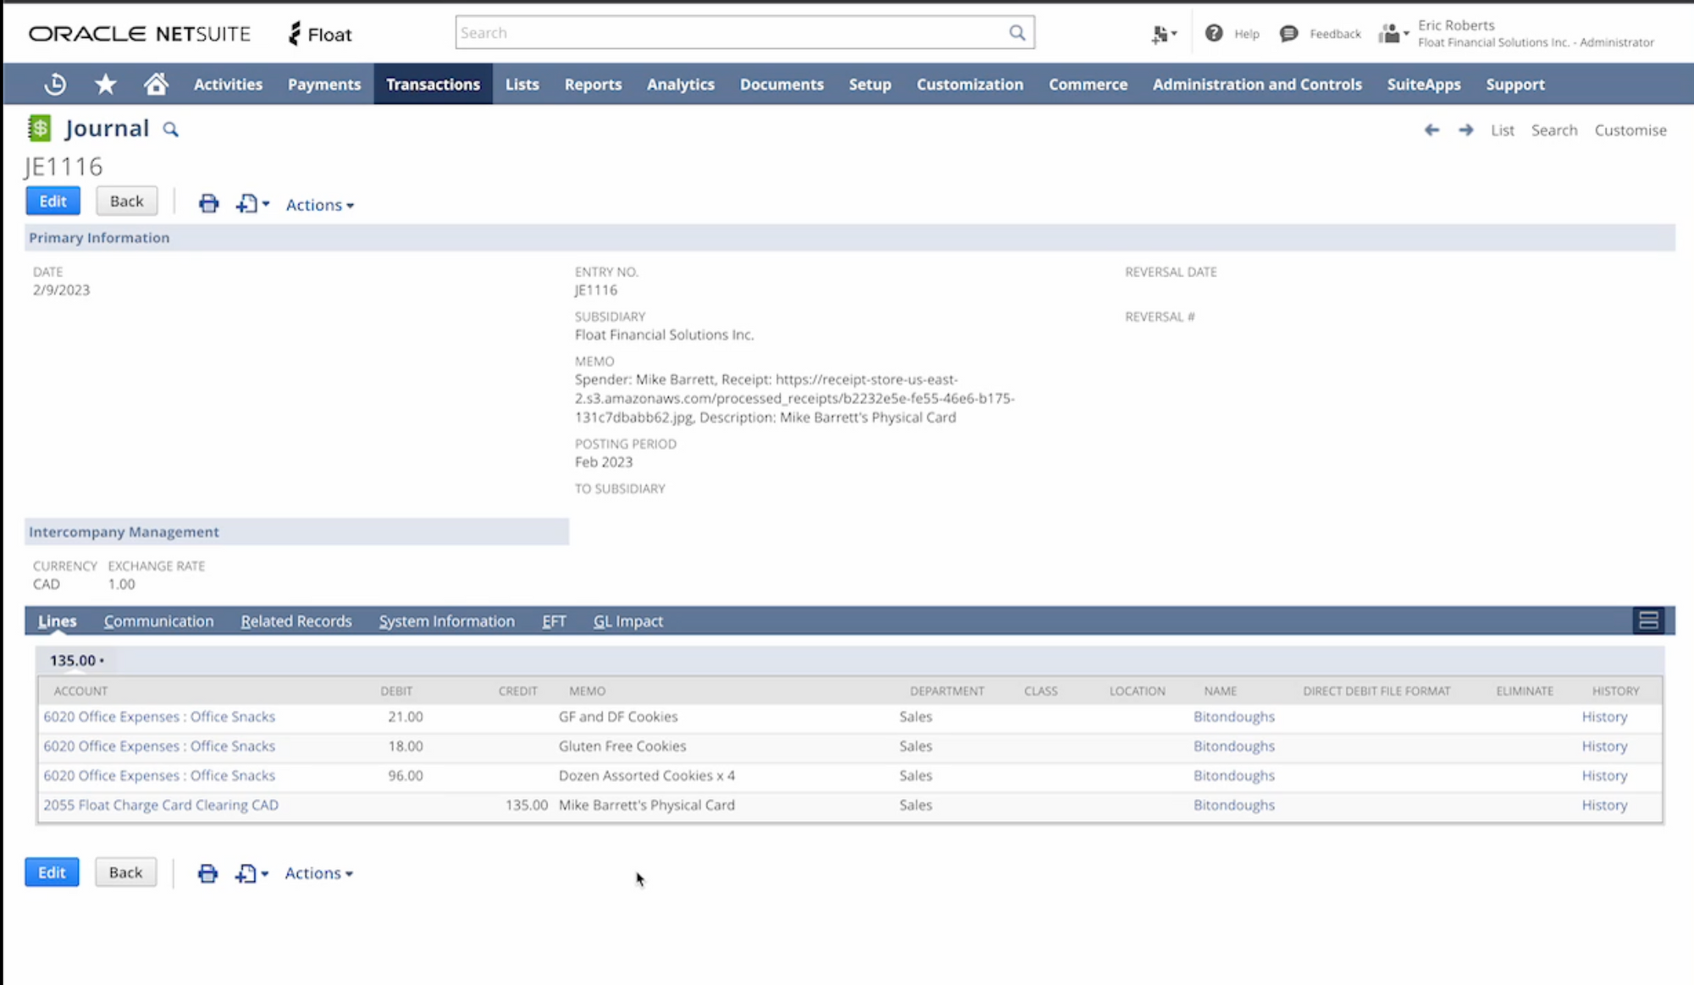1694x985 pixels.
Task: Open the SuiteApps menu
Action: tap(1424, 84)
